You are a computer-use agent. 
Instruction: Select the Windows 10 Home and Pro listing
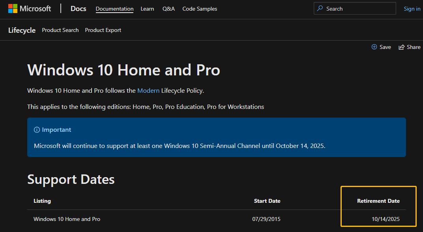coord(67,219)
